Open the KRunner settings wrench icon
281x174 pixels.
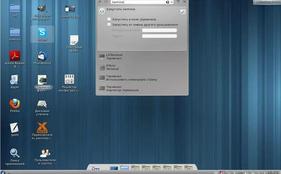tap(100, 2)
